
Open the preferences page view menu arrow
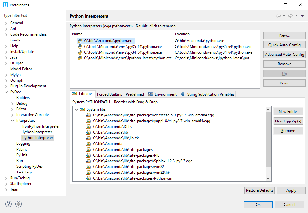pos(302,16)
